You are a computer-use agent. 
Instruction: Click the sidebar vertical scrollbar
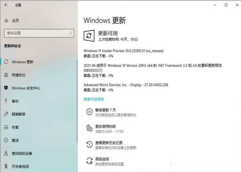point(77,101)
